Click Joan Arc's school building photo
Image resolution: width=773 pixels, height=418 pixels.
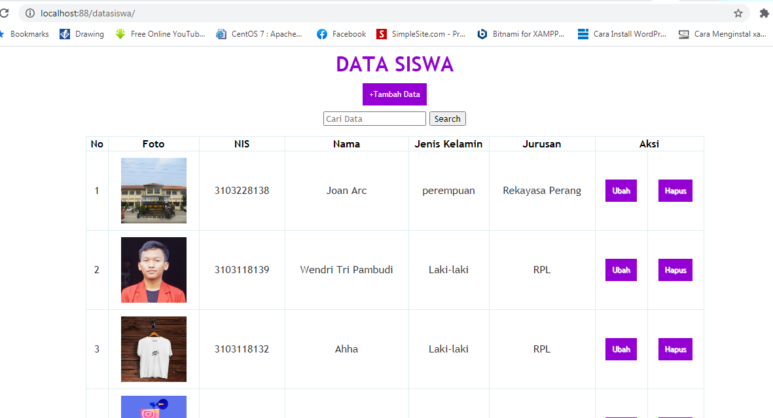coord(154,191)
